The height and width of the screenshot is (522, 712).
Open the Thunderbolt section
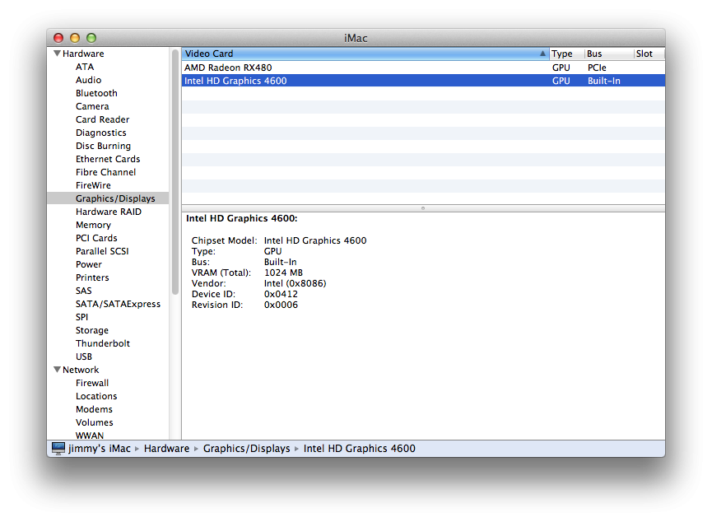coord(103,343)
